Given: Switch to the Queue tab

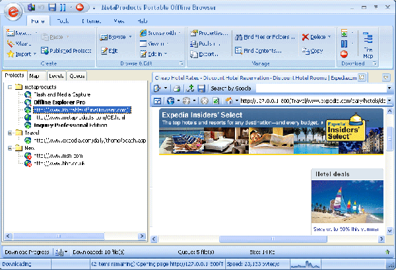Looking at the screenshot, I should 77,76.
